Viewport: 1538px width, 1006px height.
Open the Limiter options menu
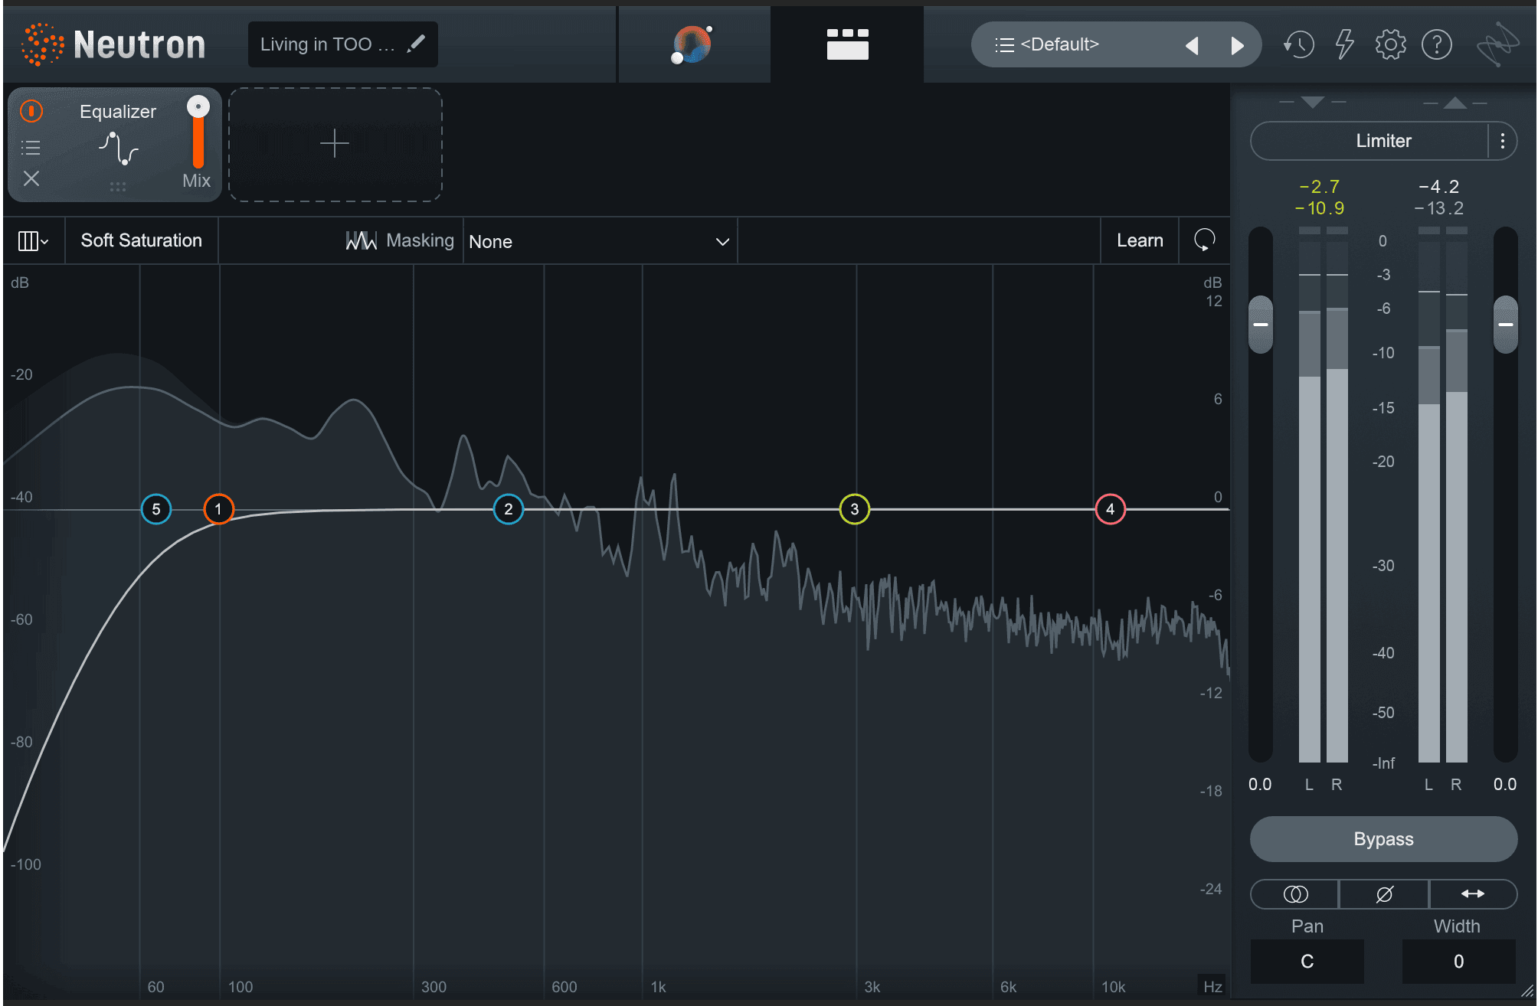pyautogui.click(x=1503, y=141)
